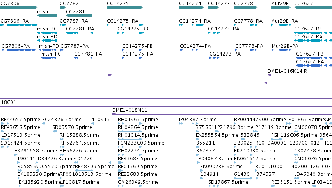This screenshot has height=188, width=332.
Task: Select EST EK291658.5prime
Action: pyautogui.click(x=36, y=151)
